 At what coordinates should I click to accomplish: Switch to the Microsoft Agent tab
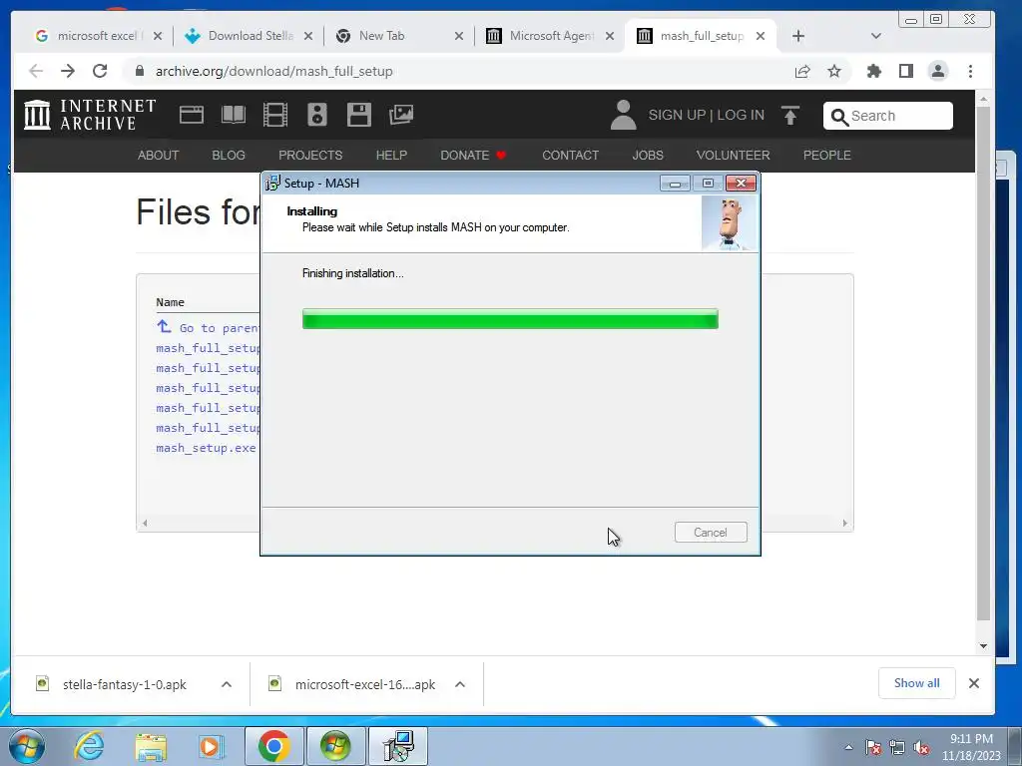click(550, 36)
